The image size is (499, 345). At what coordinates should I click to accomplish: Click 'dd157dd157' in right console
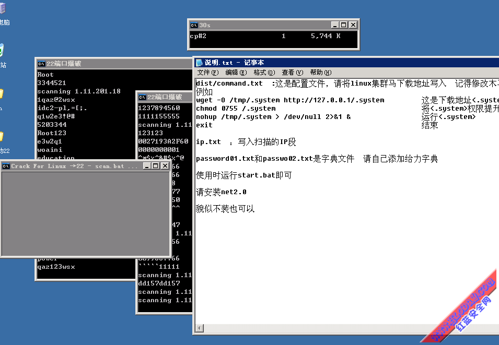point(159,283)
